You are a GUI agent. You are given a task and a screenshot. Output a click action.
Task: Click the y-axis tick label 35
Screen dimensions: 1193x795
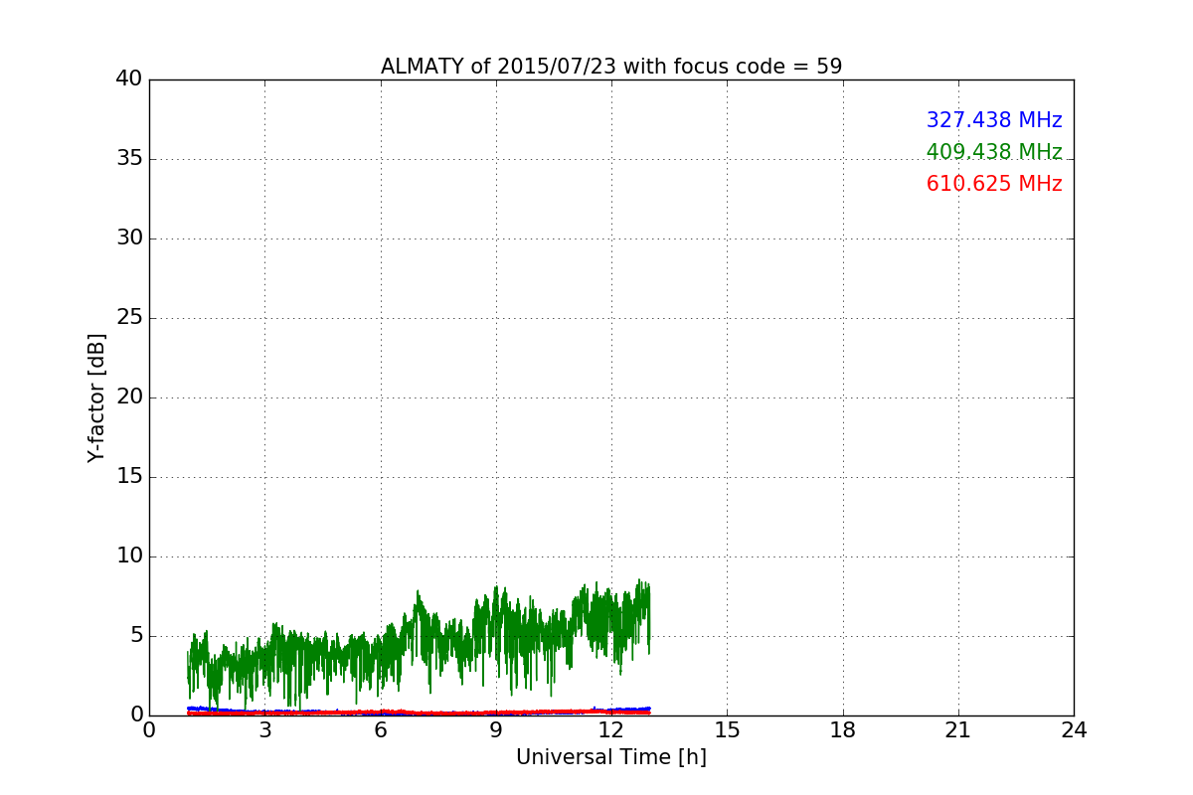click(129, 159)
